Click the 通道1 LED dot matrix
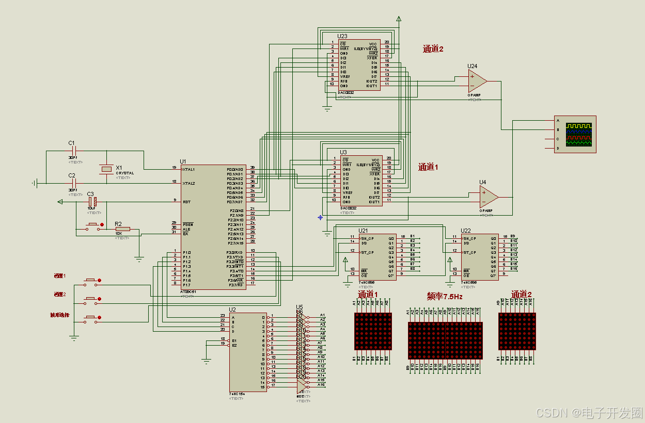Viewport: 645px width, 423px height. pyautogui.click(x=373, y=331)
